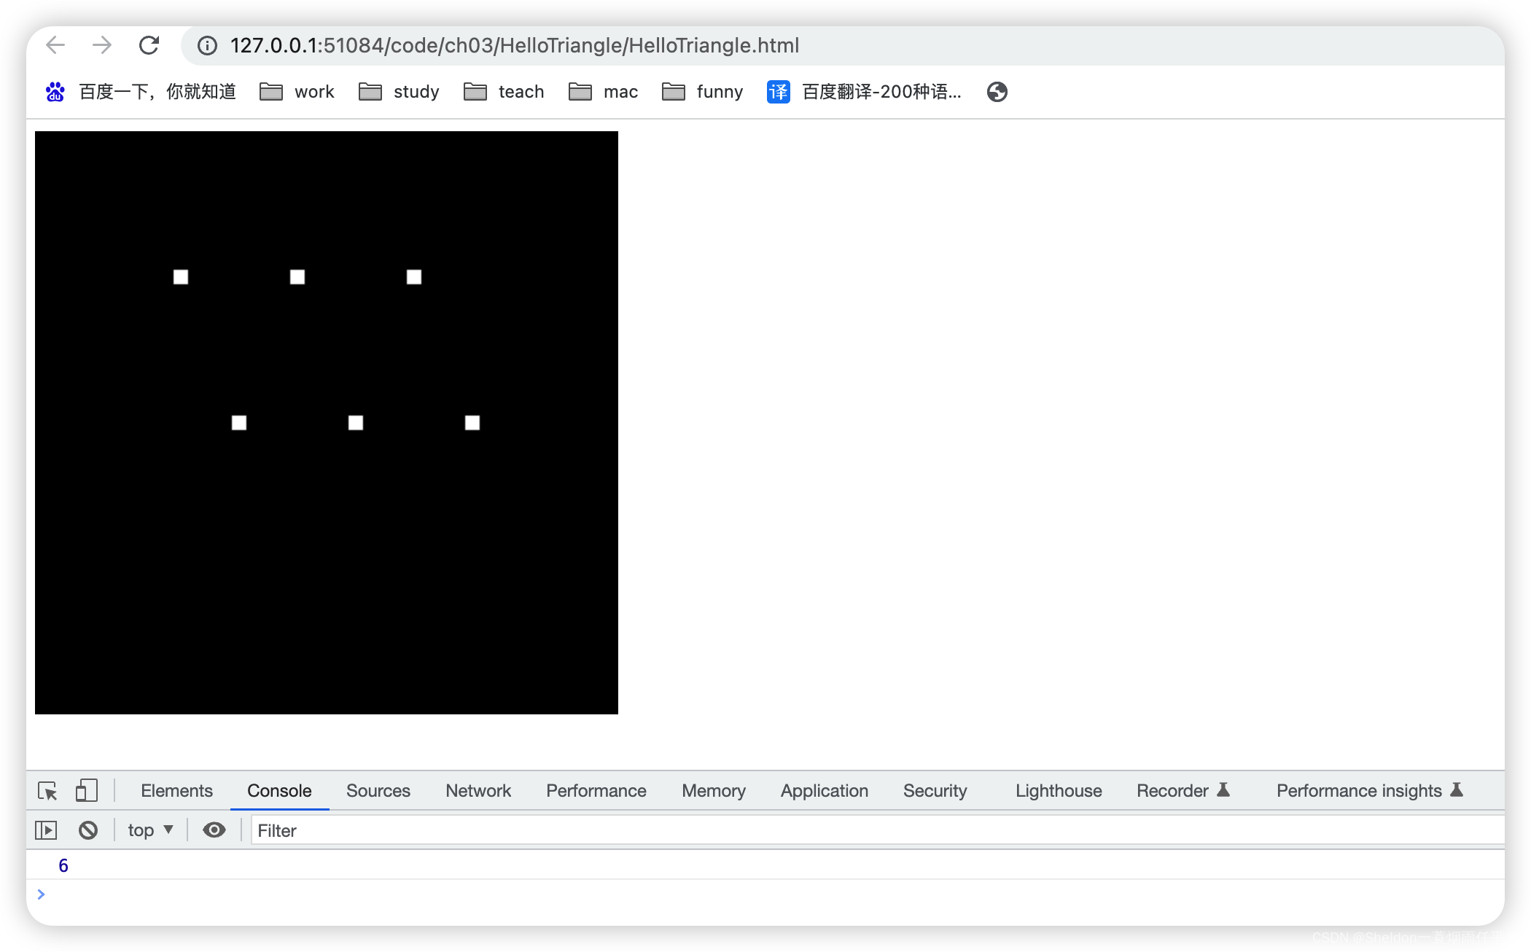Open the Baidu Translate bookmark

(865, 92)
